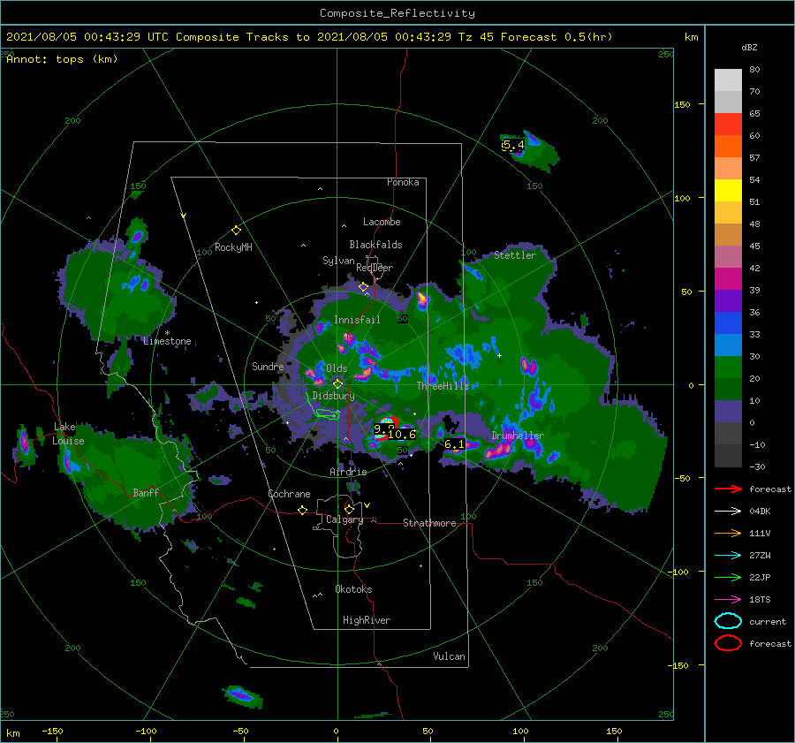Click the Drumheller city label
This screenshot has height=743, width=795.
pyautogui.click(x=518, y=436)
